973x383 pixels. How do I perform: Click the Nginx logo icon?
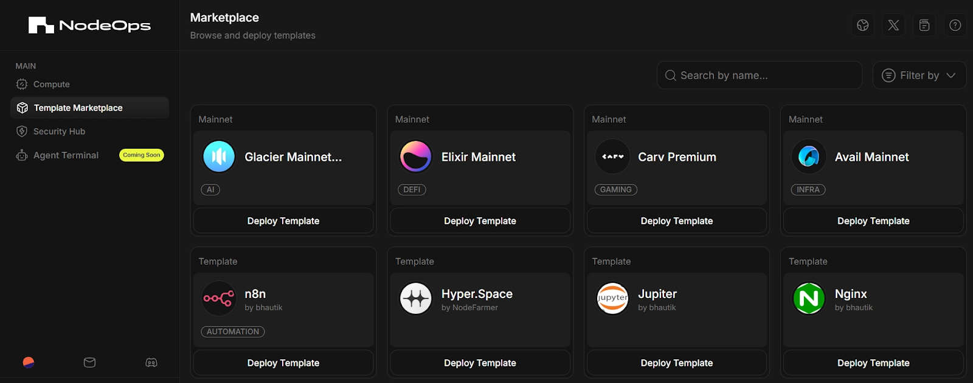809,299
